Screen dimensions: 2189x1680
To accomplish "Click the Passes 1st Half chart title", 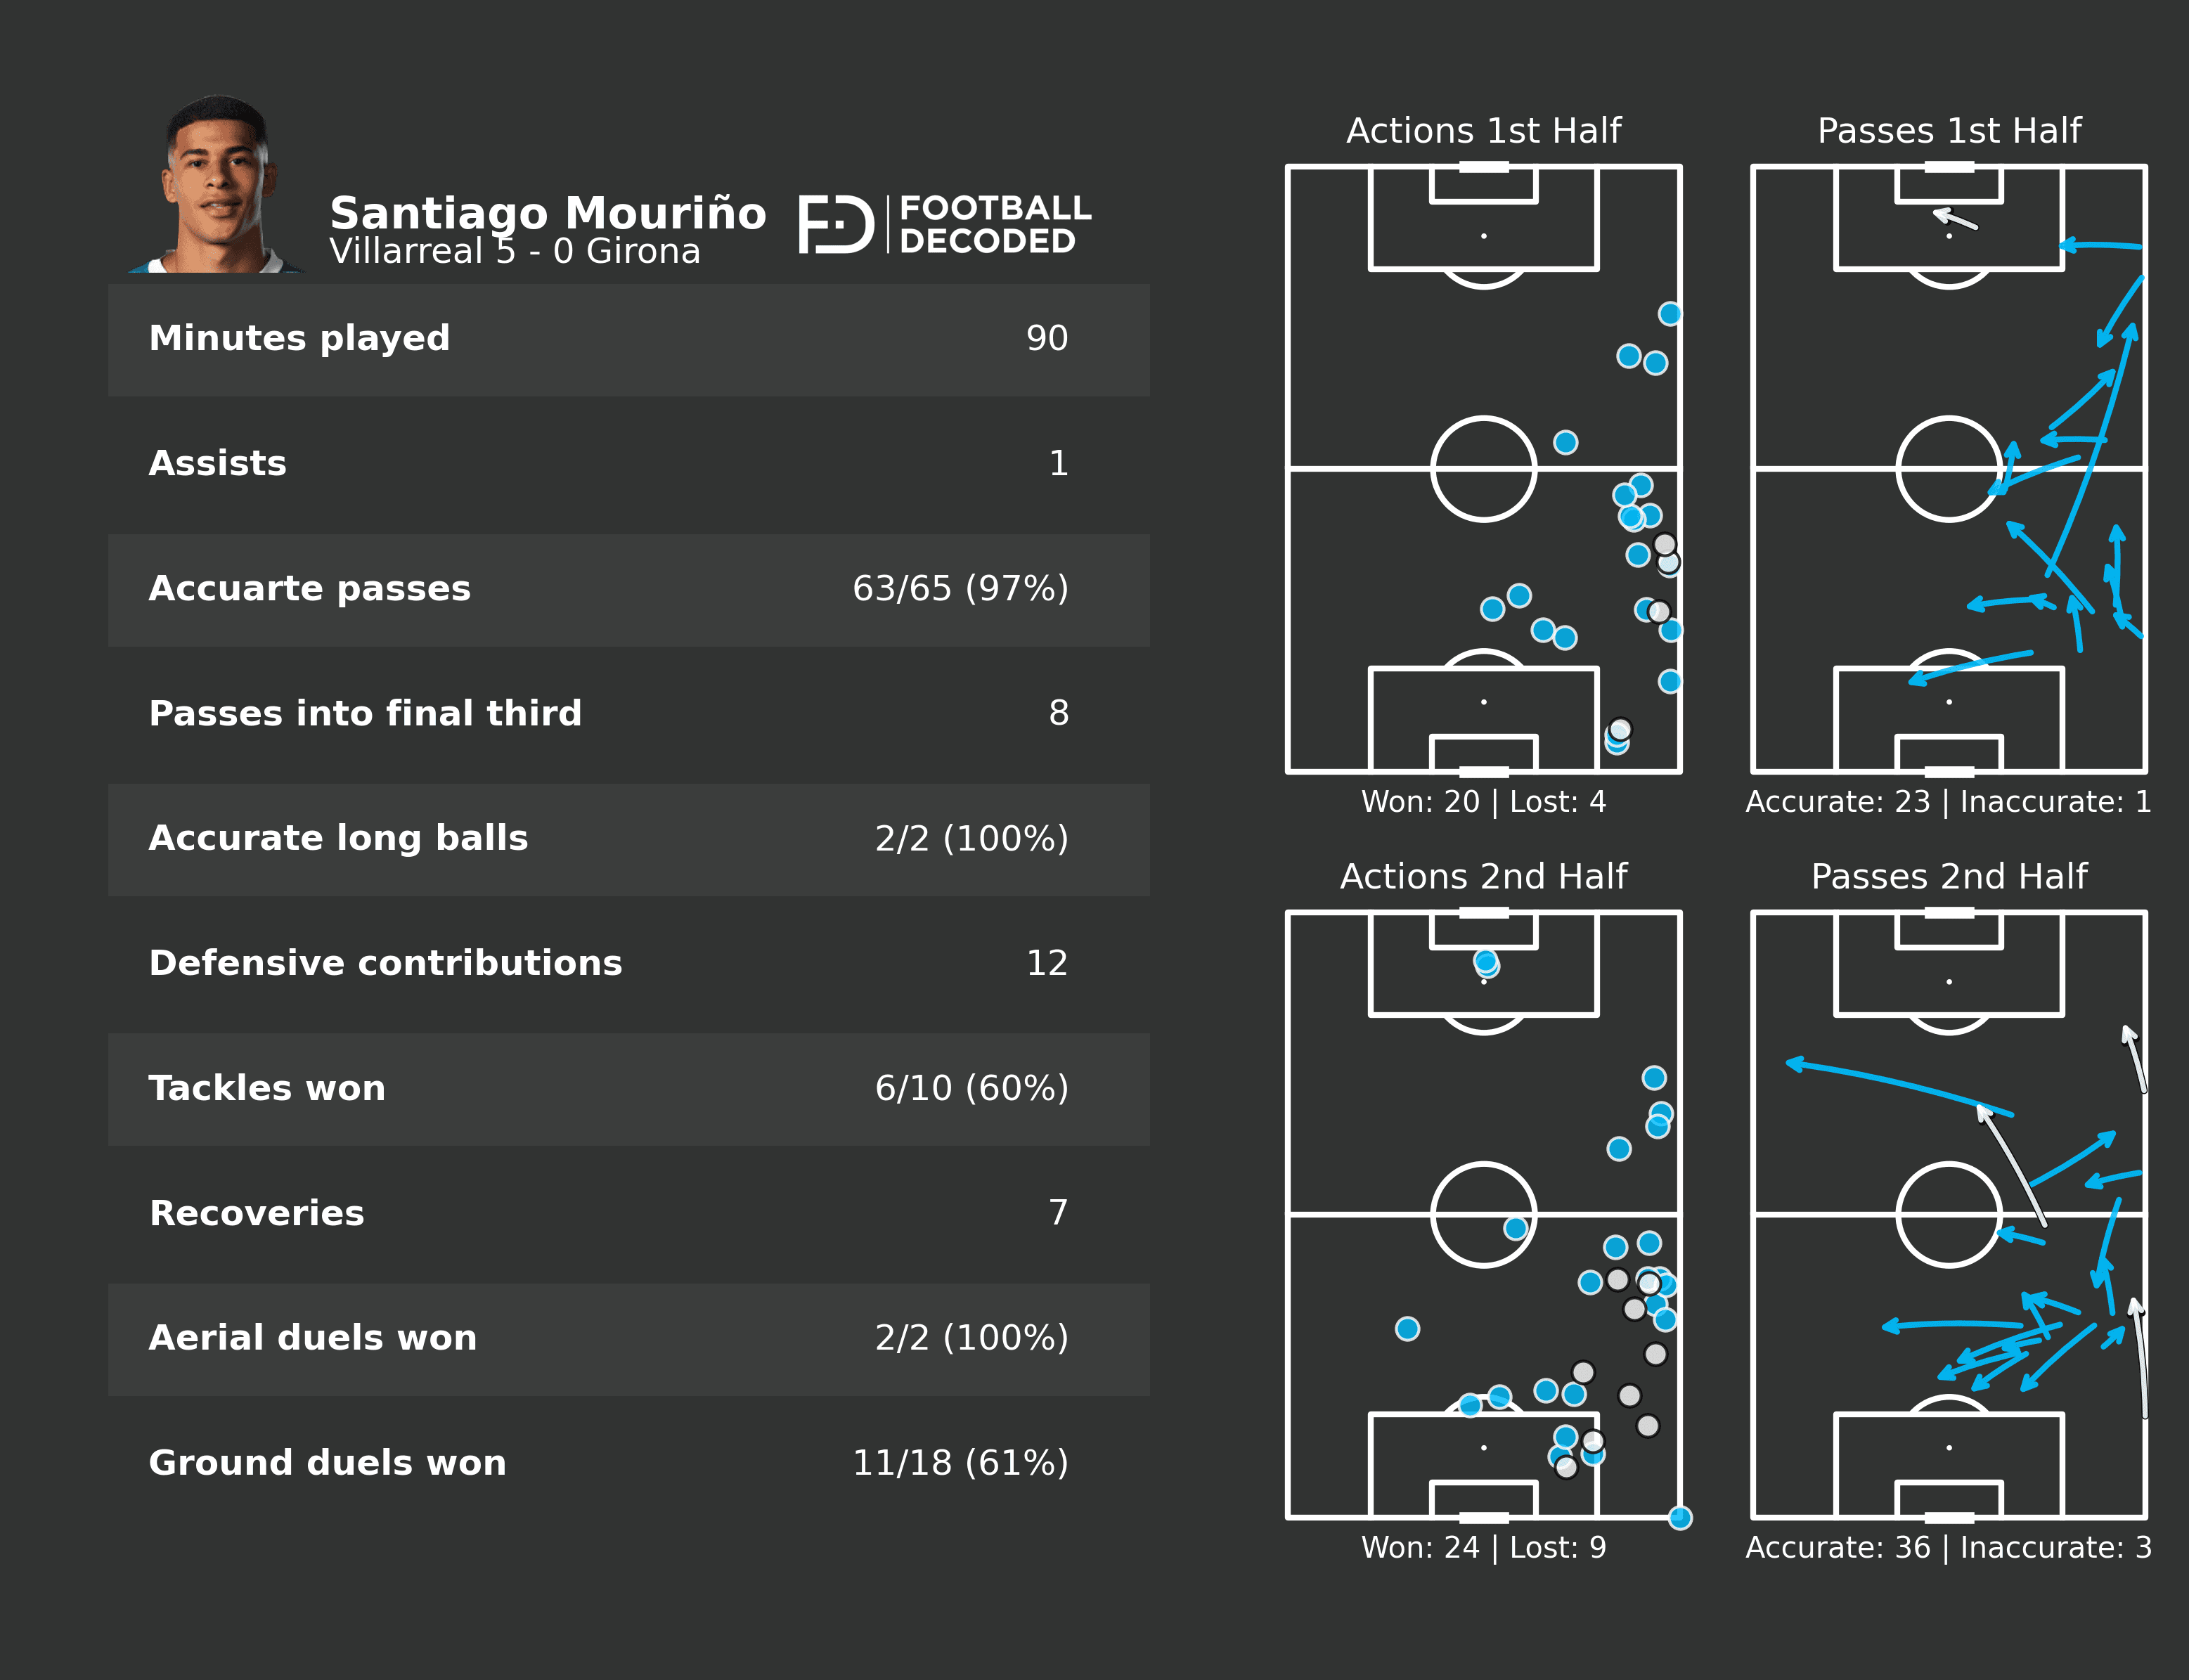I will (x=1948, y=131).
